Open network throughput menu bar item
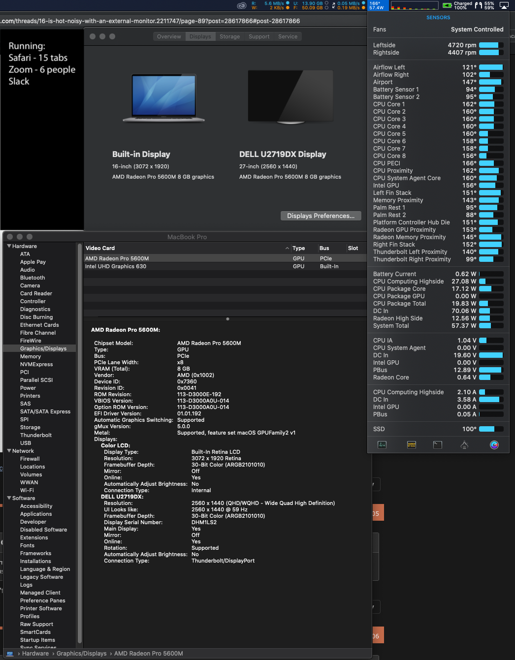 click(349, 5)
